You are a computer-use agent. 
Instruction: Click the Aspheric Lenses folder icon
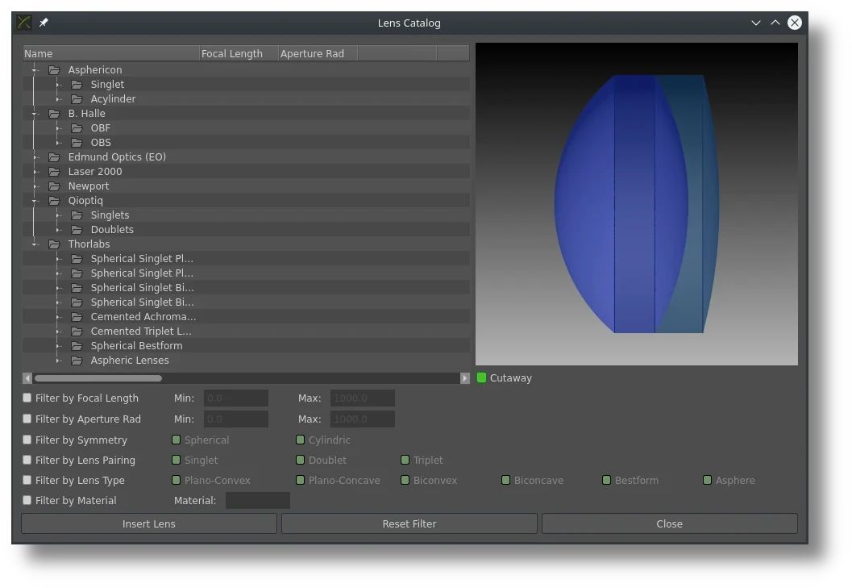[x=77, y=361]
